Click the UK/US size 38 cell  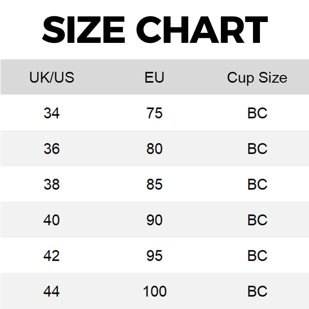point(52,184)
